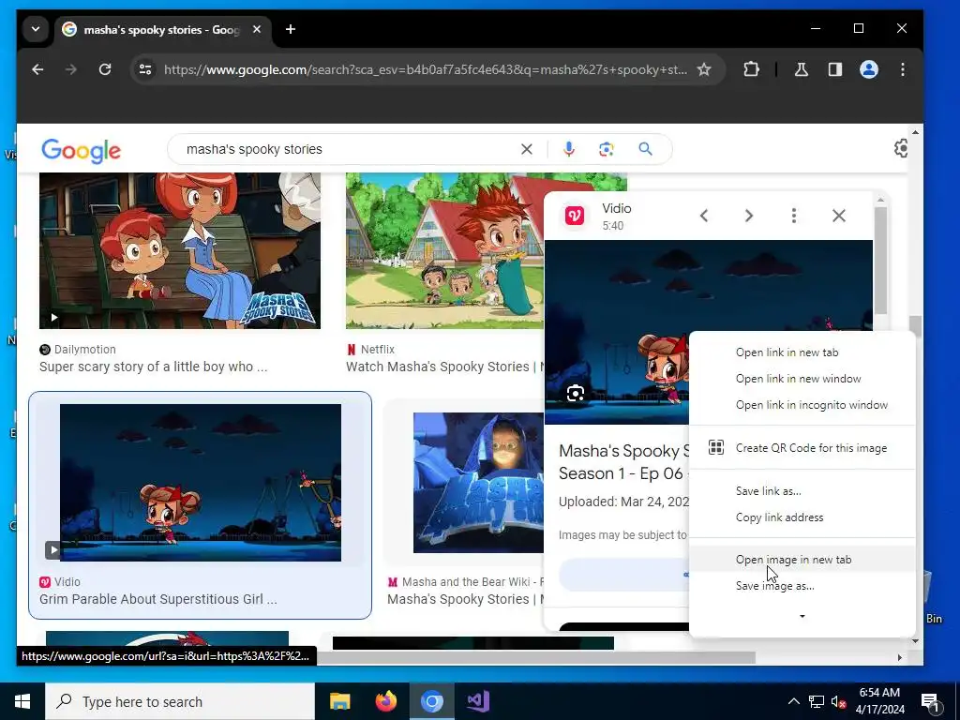Click the preview panel scrollbar thumb

[x=880, y=261]
